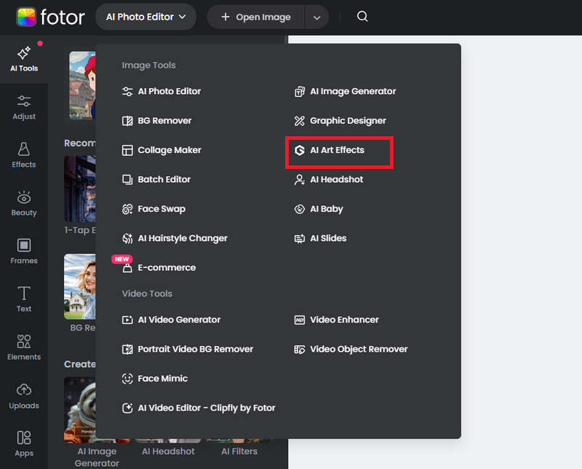This screenshot has width=582, height=469.
Task: Select AI Tools in the sidebar
Action: coord(24,60)
